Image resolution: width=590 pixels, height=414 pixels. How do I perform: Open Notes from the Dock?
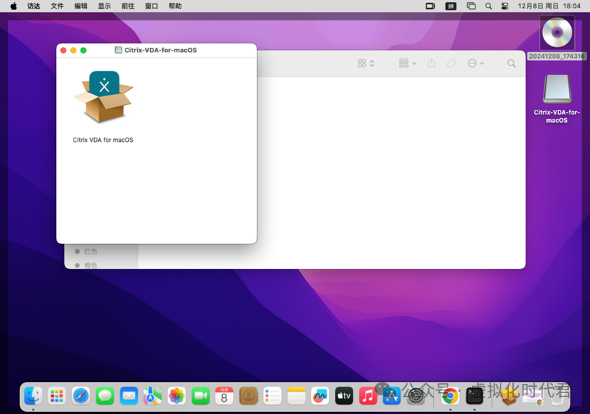click(x=297, y=396)
